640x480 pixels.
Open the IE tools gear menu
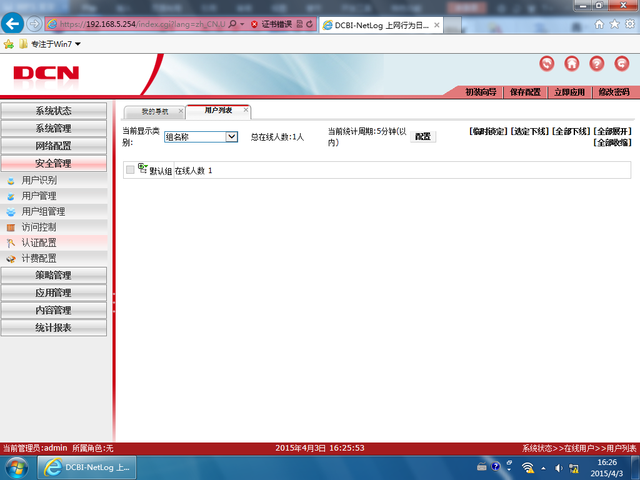click(630, 24)
